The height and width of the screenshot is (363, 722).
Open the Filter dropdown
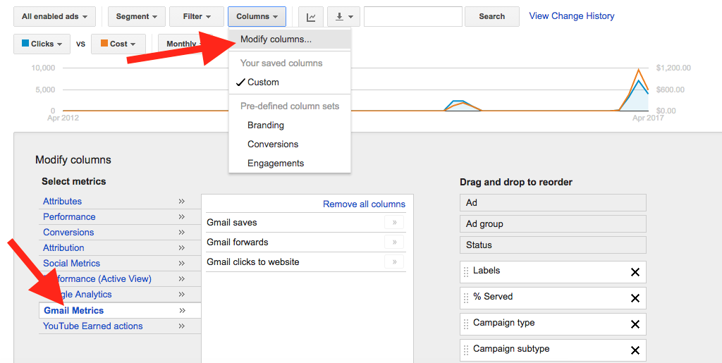click(x=197, y=17)
